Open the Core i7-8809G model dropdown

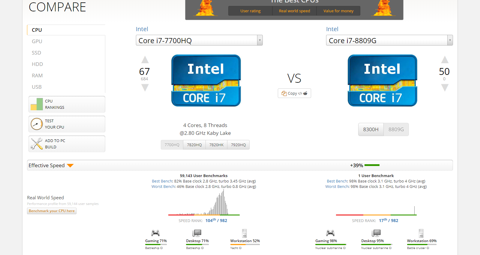click(450, 40)
